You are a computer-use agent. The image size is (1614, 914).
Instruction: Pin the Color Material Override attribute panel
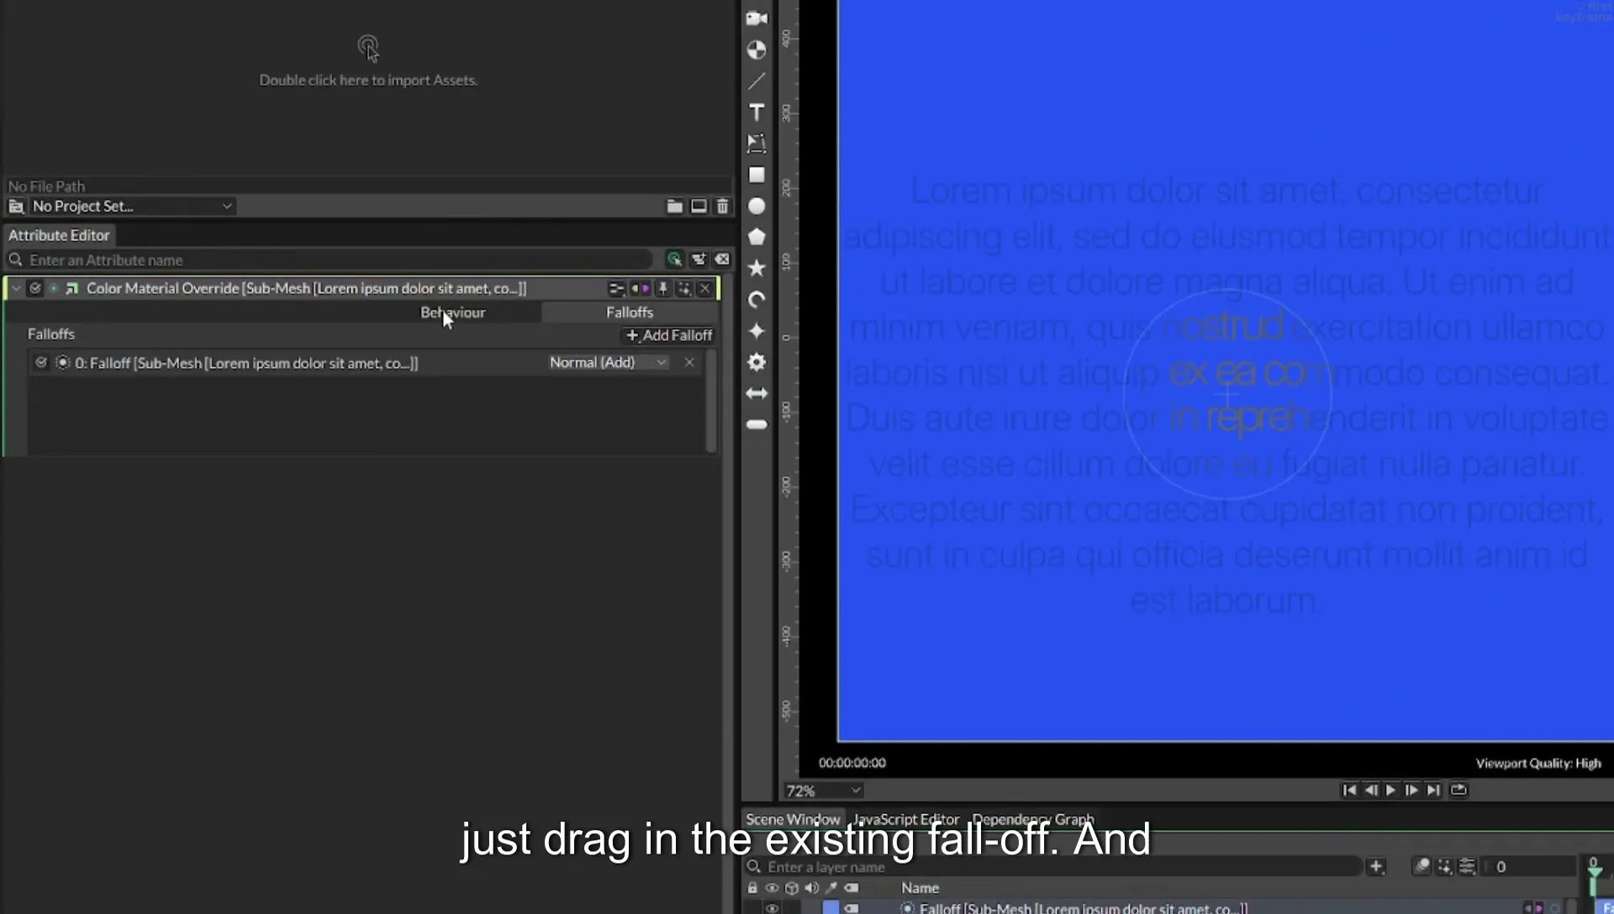tap(662, 289)
